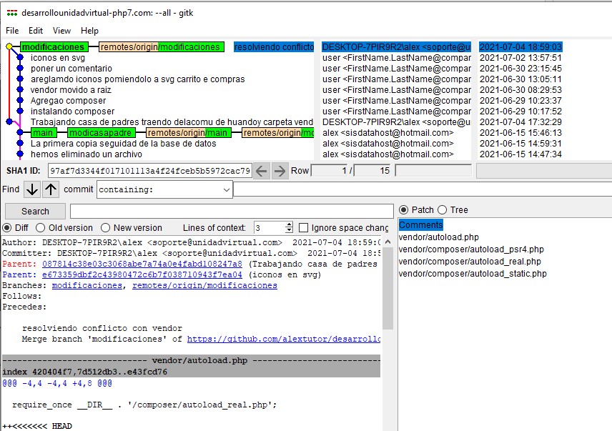Image resolution: width=612 pixels, height=431 pixels.
Task: Click the modicasapadre branch label
Action: [x=102, y=133]
